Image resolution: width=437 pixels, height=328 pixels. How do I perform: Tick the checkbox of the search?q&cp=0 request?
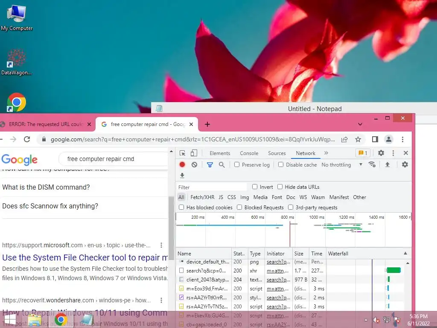181,270
